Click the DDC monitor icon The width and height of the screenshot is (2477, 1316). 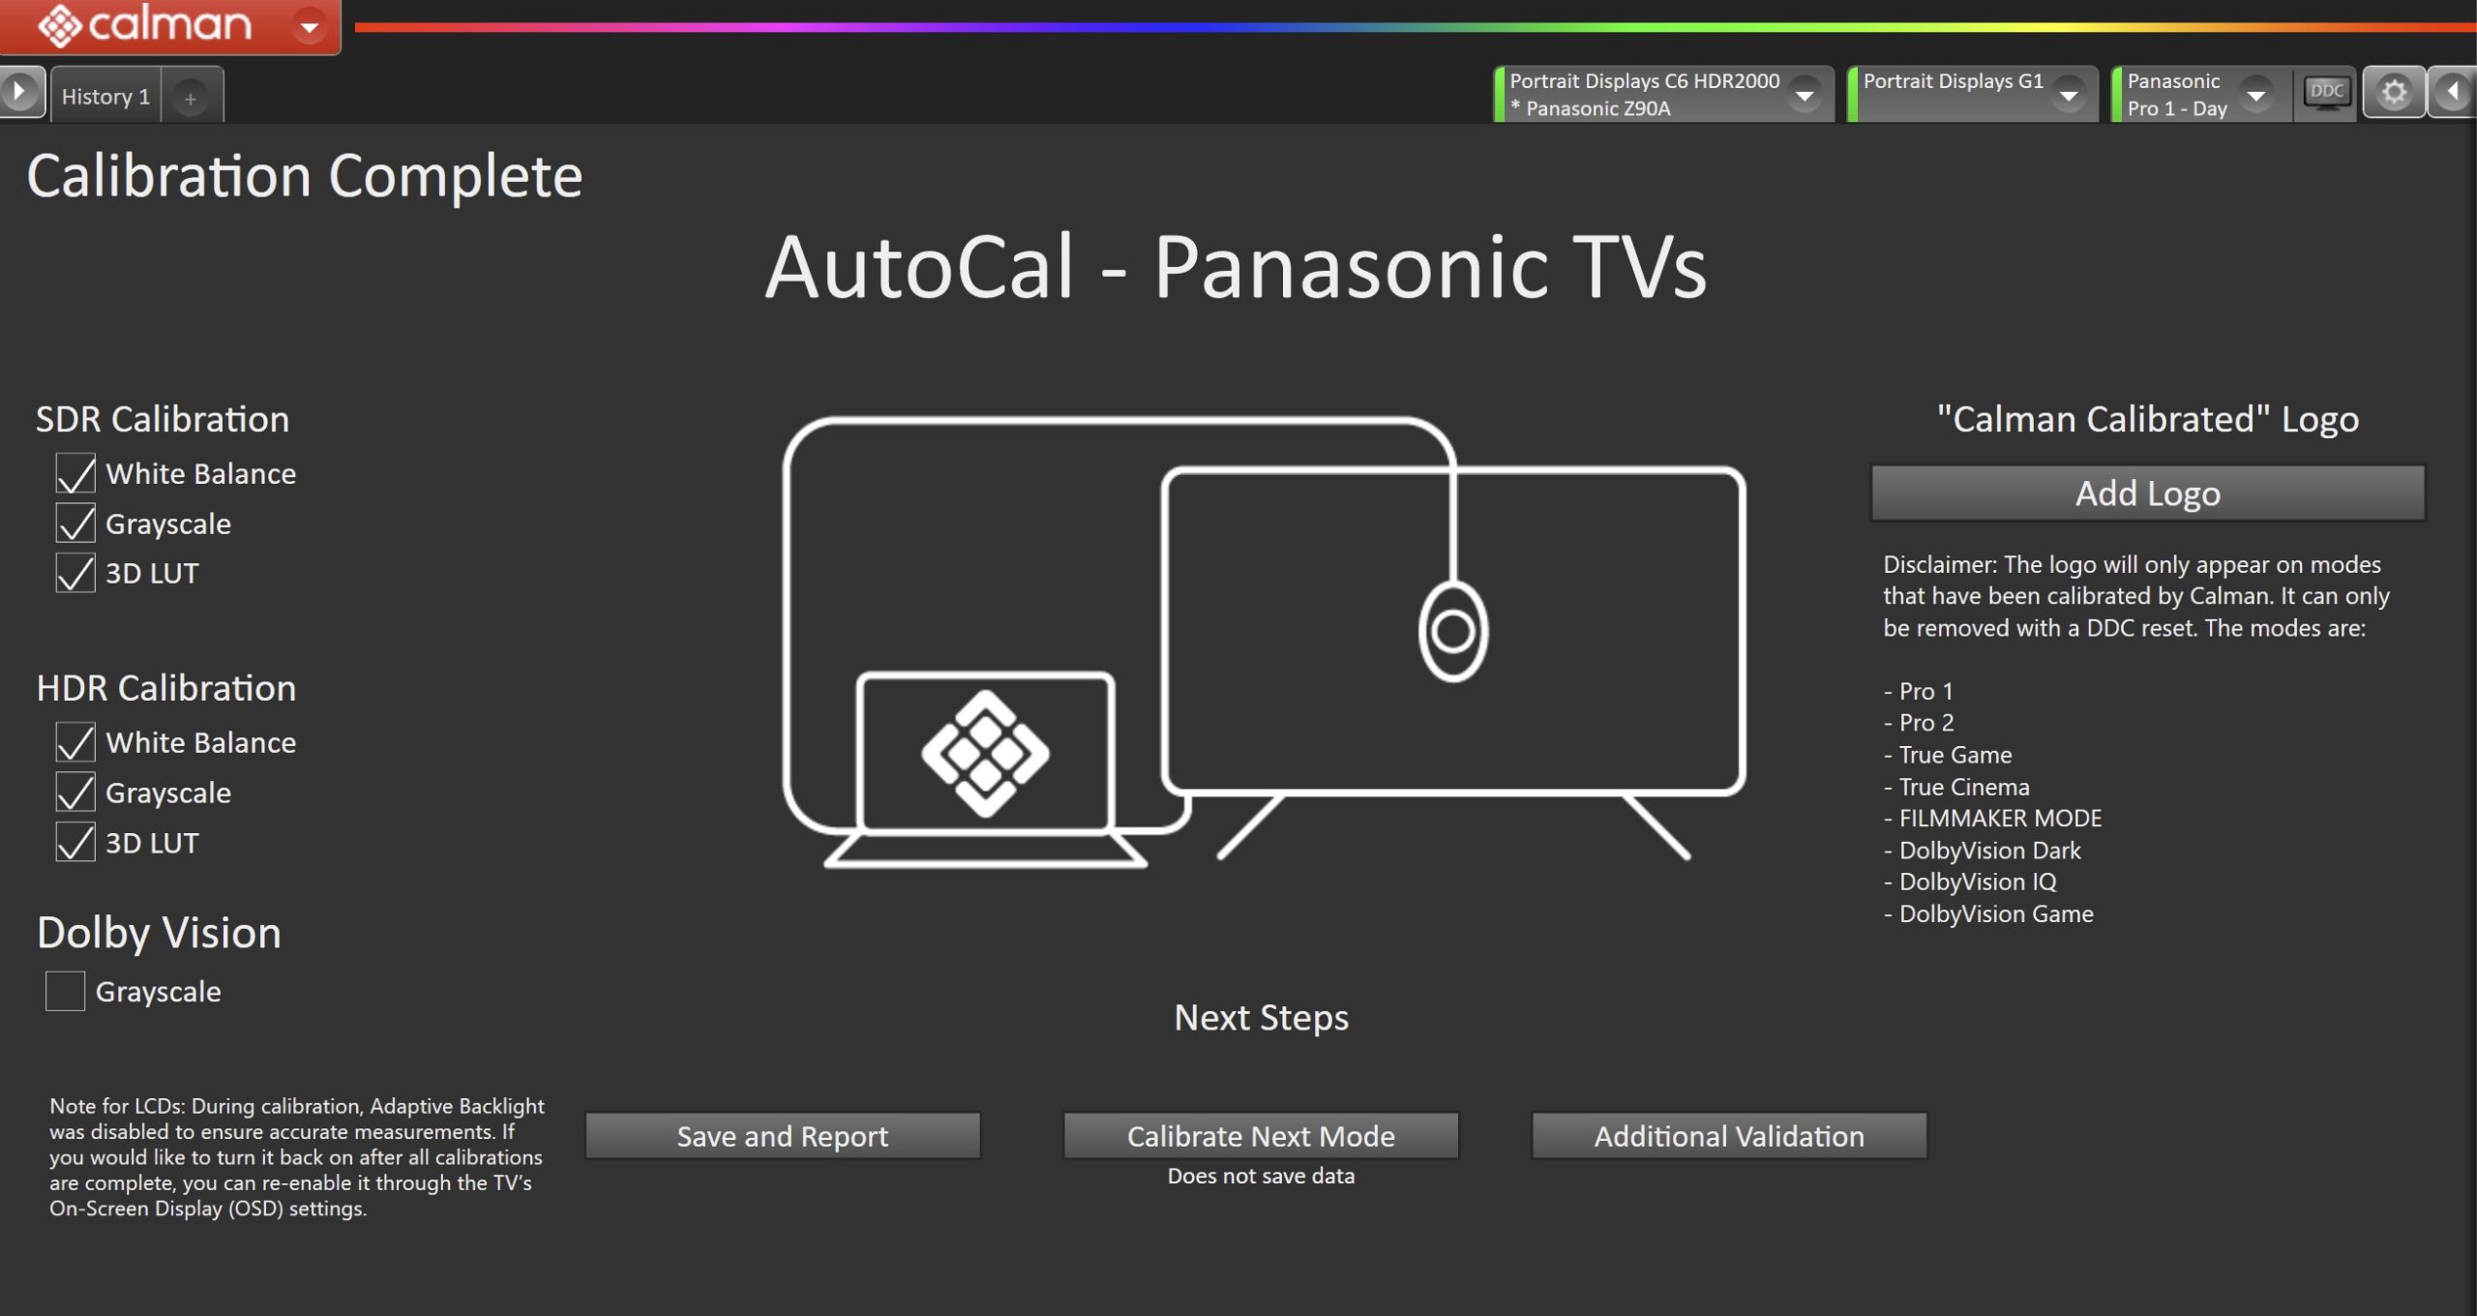pos(2326,93)
